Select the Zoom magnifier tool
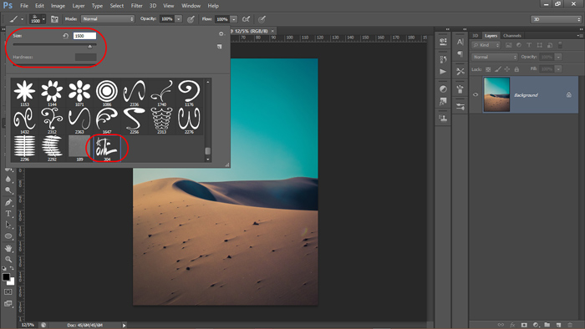 click(x=8, y=260)
